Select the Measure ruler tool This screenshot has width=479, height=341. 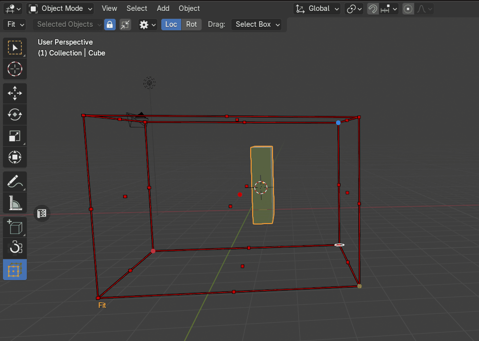coord(15,203)
